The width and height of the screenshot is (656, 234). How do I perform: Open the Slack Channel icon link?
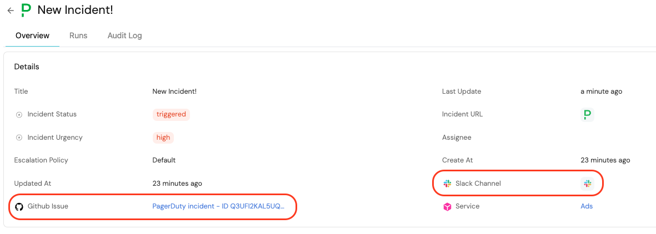pyautogui.click(x=587, y=184)
